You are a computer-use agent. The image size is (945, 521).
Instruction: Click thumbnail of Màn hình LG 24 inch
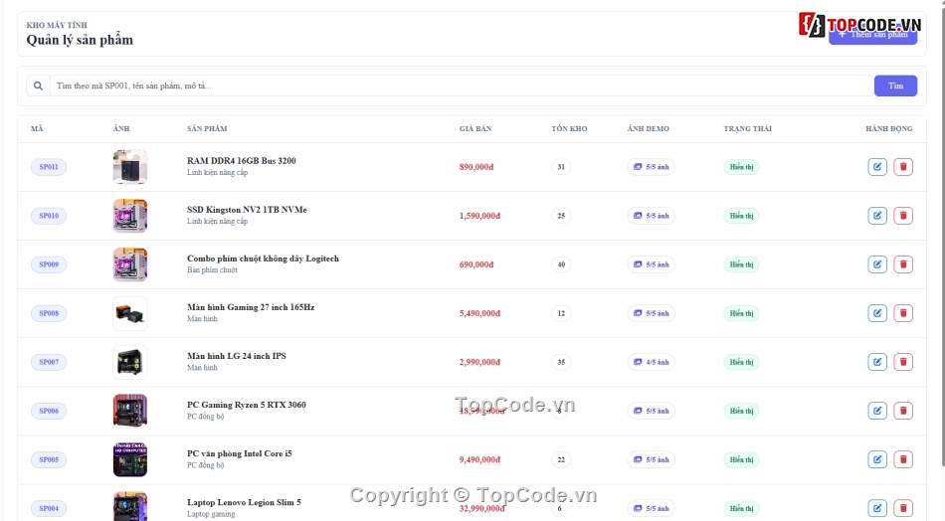(130, 362)
